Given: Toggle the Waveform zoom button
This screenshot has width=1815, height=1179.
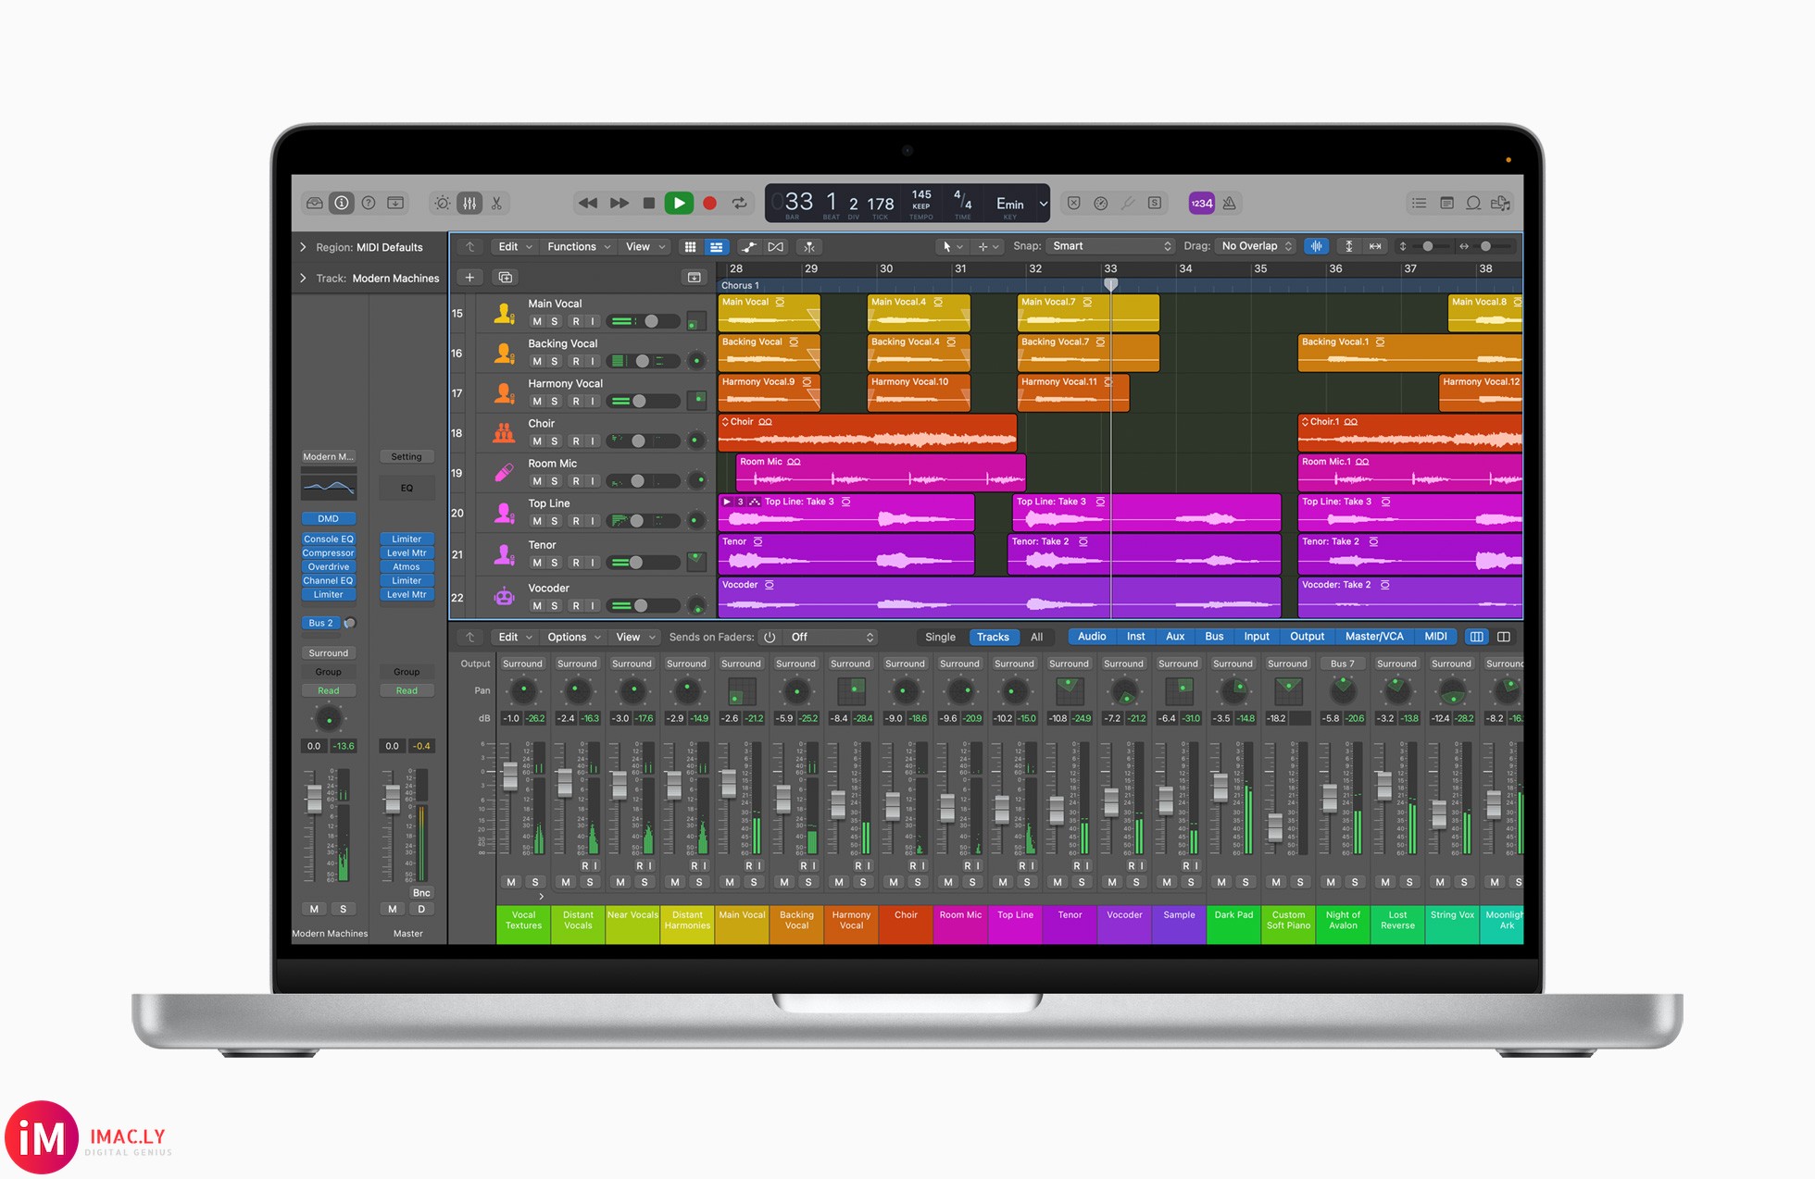Looking at the screenshot, I should (1316, 246).
